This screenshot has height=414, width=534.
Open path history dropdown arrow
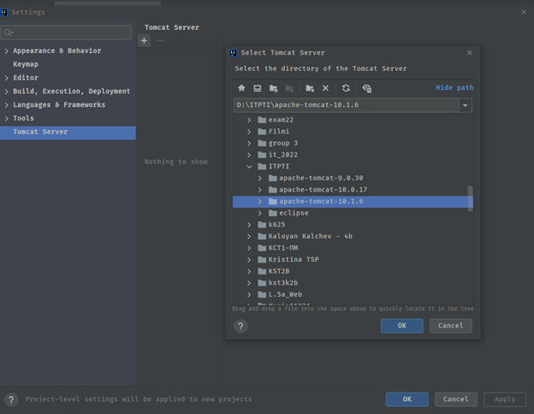click(465, 105)
